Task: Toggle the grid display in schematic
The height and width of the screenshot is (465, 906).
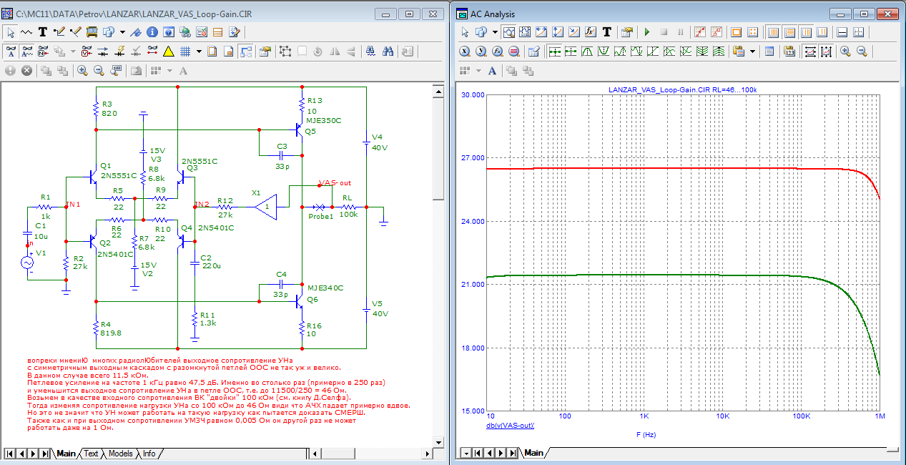Action: click(184, 51)
